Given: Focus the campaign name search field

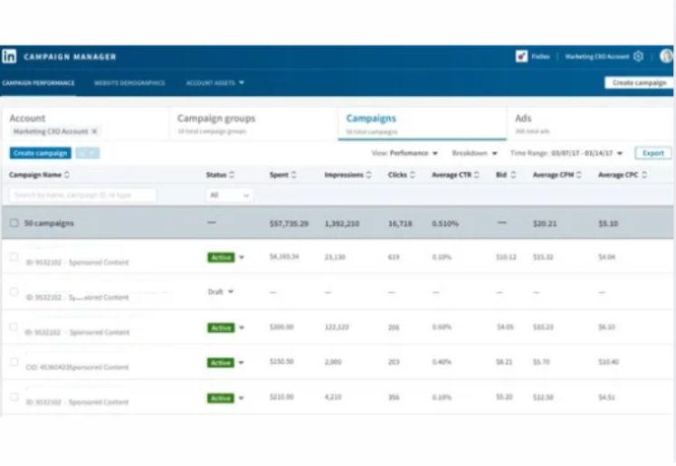Looking at the screenshot, I should pos(82,195).
